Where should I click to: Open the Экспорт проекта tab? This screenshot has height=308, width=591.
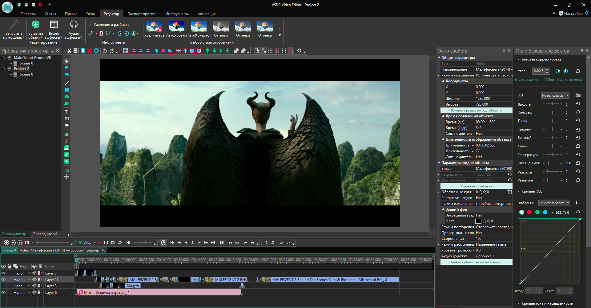[142, 14]
